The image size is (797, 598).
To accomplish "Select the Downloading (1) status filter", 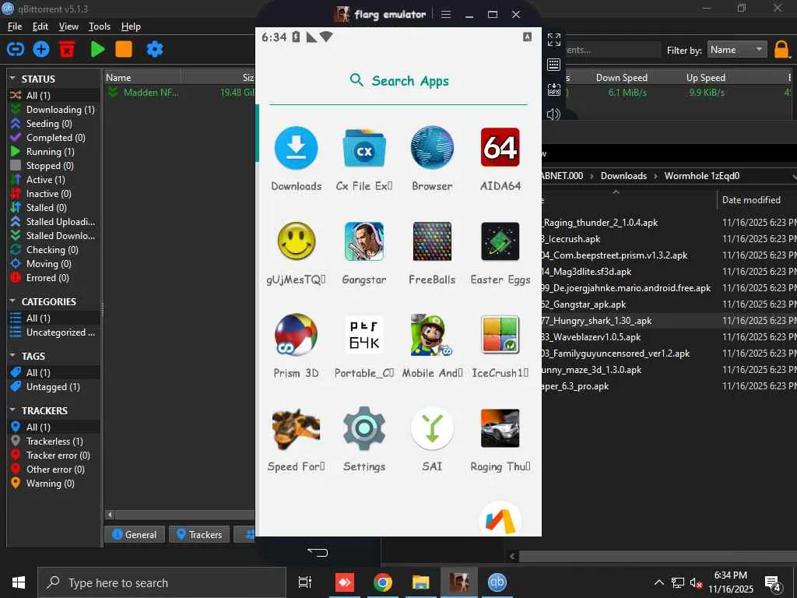I will (x=54, y=109).
